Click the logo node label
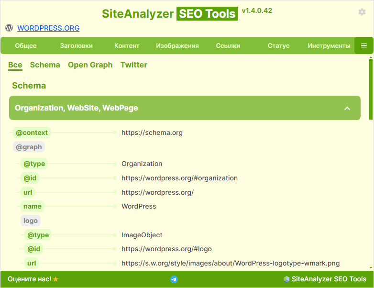Screen dimensions: 374x288 point(31,221)
